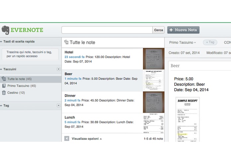This screenshot has height=164, width=231.
Task: Collapse the Taccuini section triangle
Action: [1, 69]
